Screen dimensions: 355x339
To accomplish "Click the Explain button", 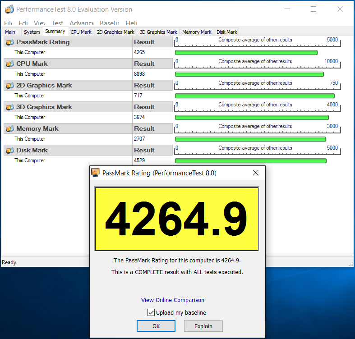I will [x=203, y=326].
